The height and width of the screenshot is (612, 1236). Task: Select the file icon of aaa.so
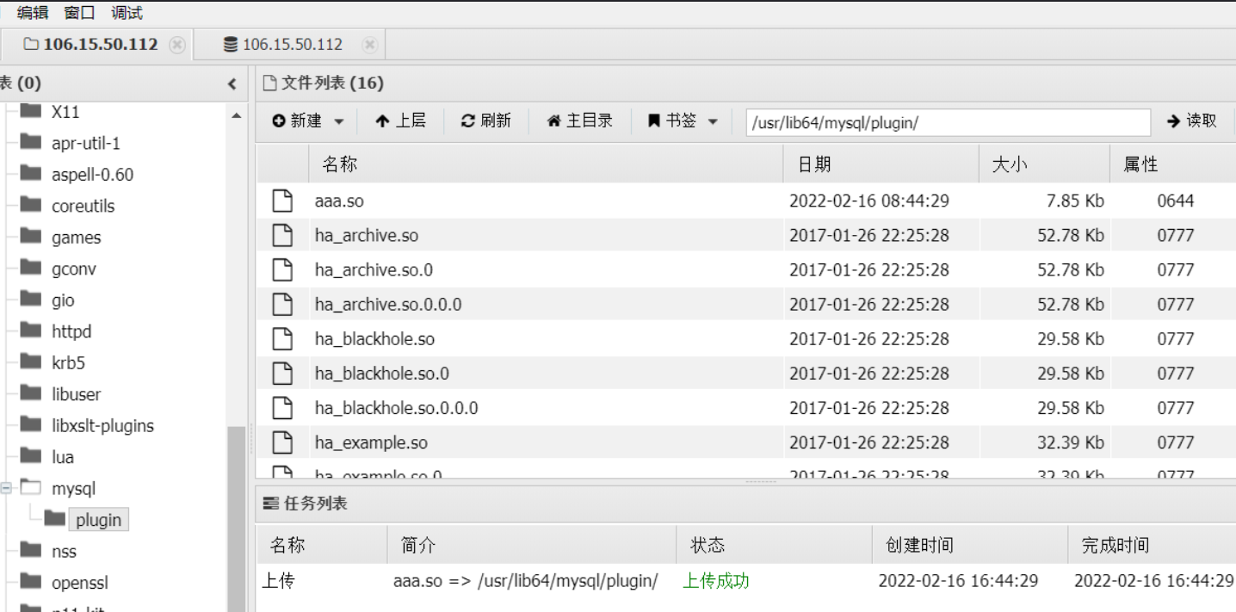(x=282, y=201)
